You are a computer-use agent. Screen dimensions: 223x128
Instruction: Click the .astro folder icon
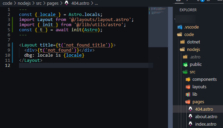[185, 57]
